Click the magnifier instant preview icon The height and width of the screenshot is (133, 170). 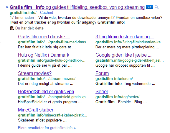(x=156, y=7)
